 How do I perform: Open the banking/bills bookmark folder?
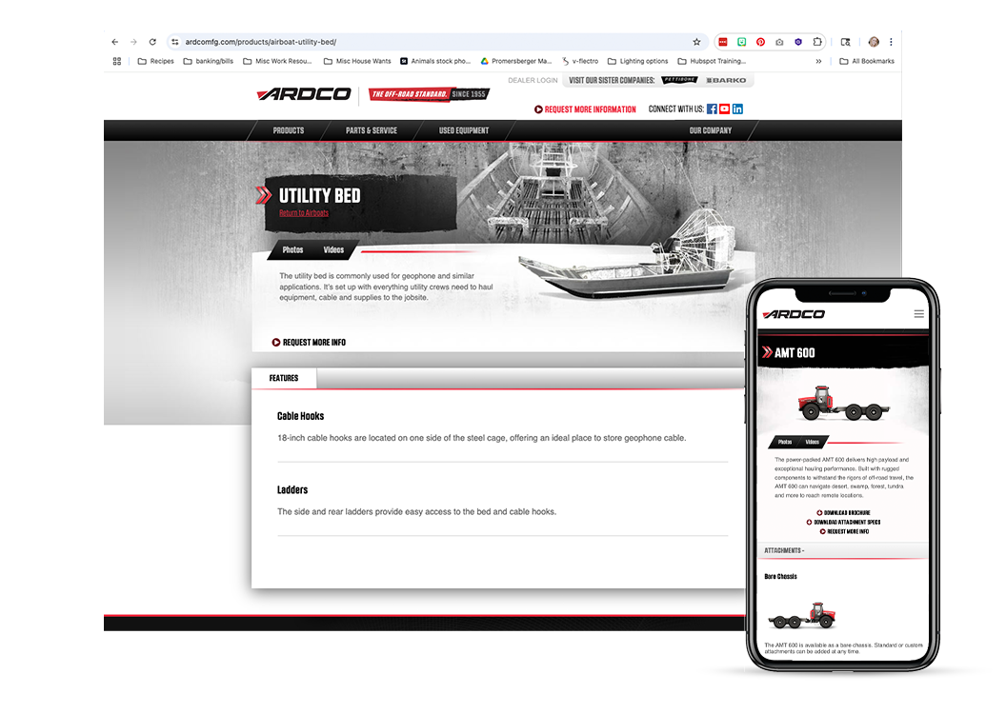pos(209,61)
